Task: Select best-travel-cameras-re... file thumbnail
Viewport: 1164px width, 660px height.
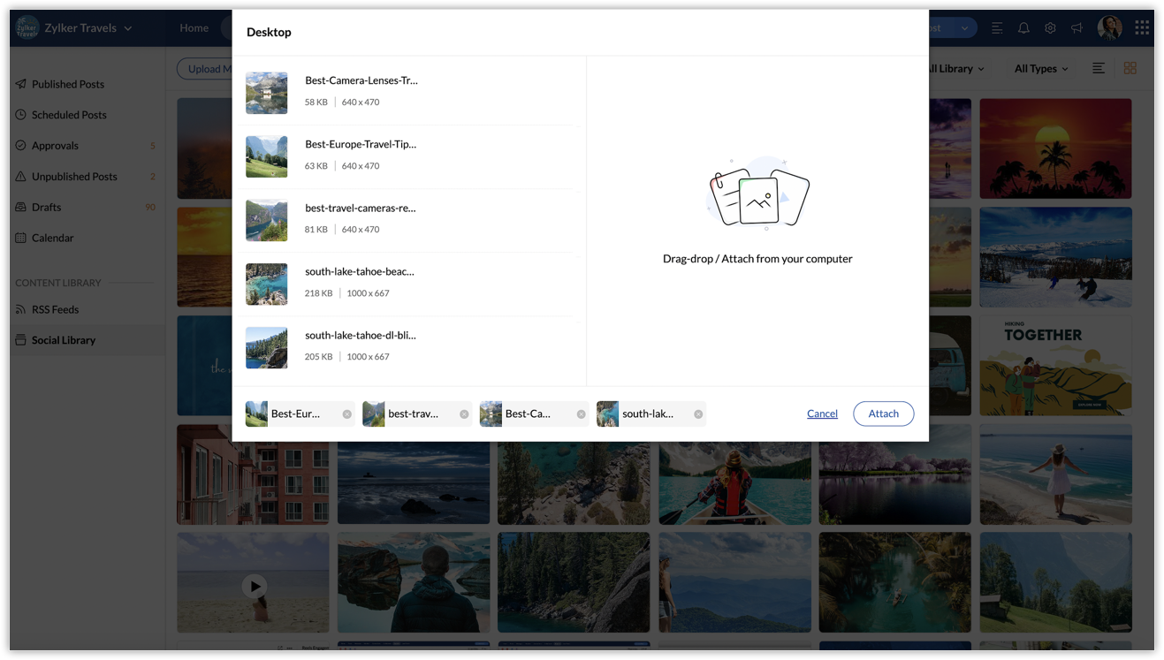Action: 267,220
